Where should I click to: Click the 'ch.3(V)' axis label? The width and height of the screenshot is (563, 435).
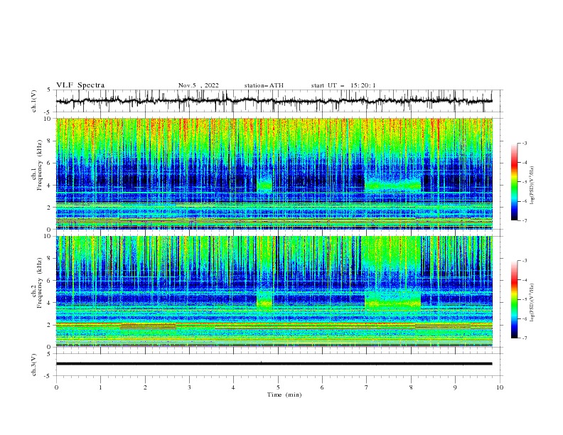(34, 365)
